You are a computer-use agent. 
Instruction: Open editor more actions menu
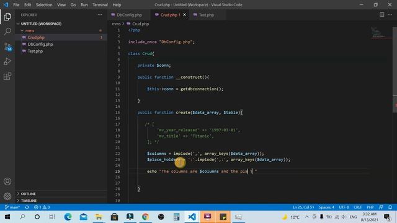pos(390,15)
